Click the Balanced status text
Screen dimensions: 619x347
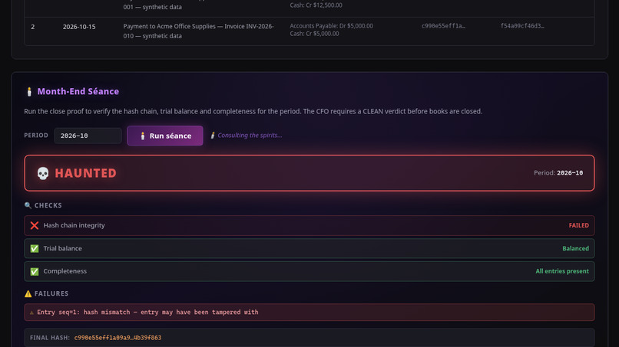(x=575, y=248)
